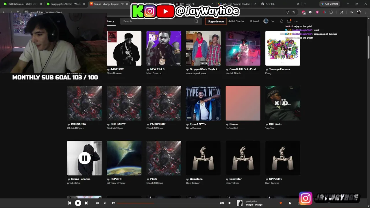Expand the profile dropdown chevron
Viewport: 370px width, 208px height.
coord(273,21)
